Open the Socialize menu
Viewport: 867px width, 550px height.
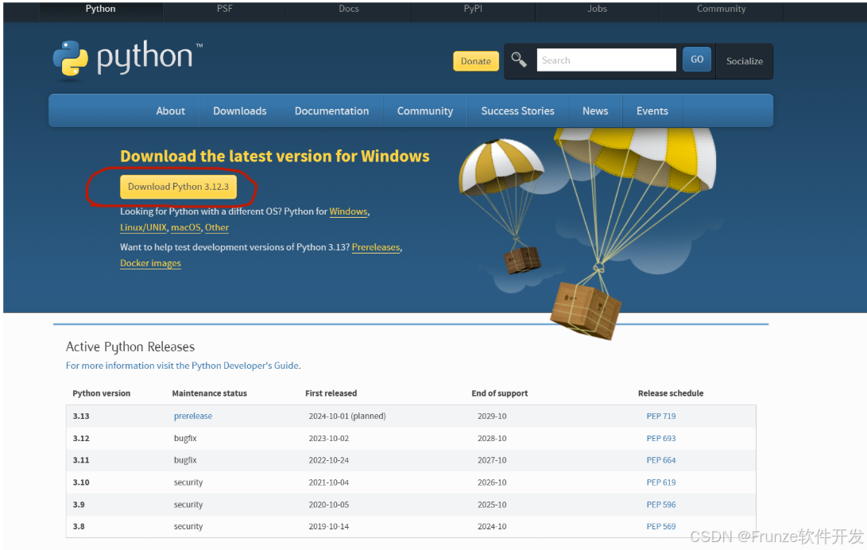pyautogui.click(x=745, y=61)
